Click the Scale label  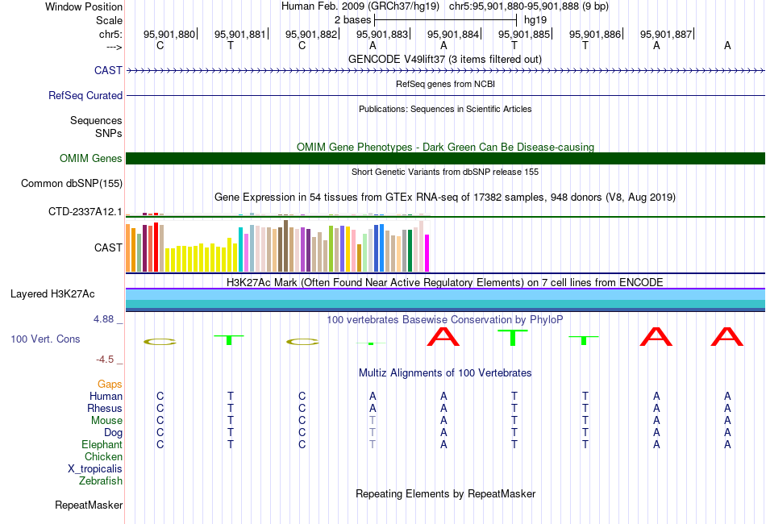109,20
